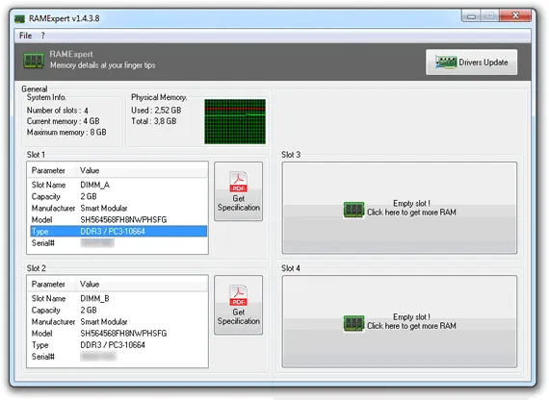Click the Total : 3,8 GB text
549x400 pixels.
pyautogui.click(x=154, y=121)
